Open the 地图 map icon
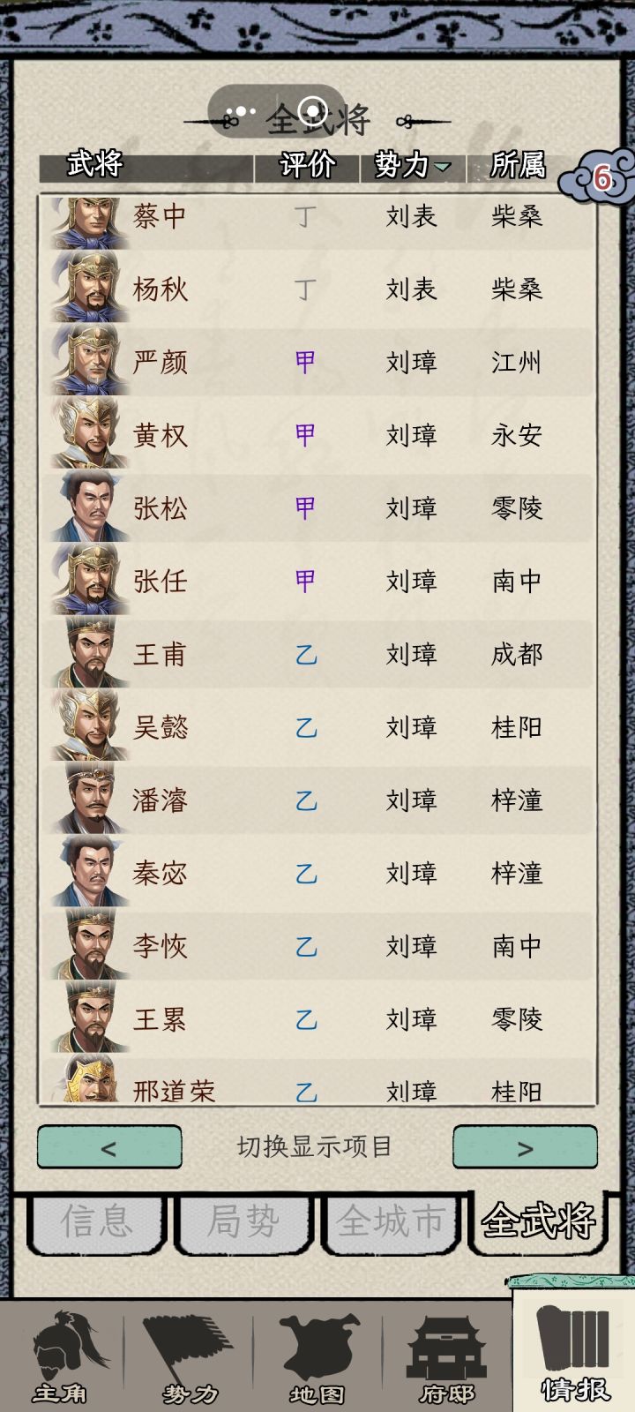Image resolution: width=635 pixels, height=1412 pixels. (317, 1356)
